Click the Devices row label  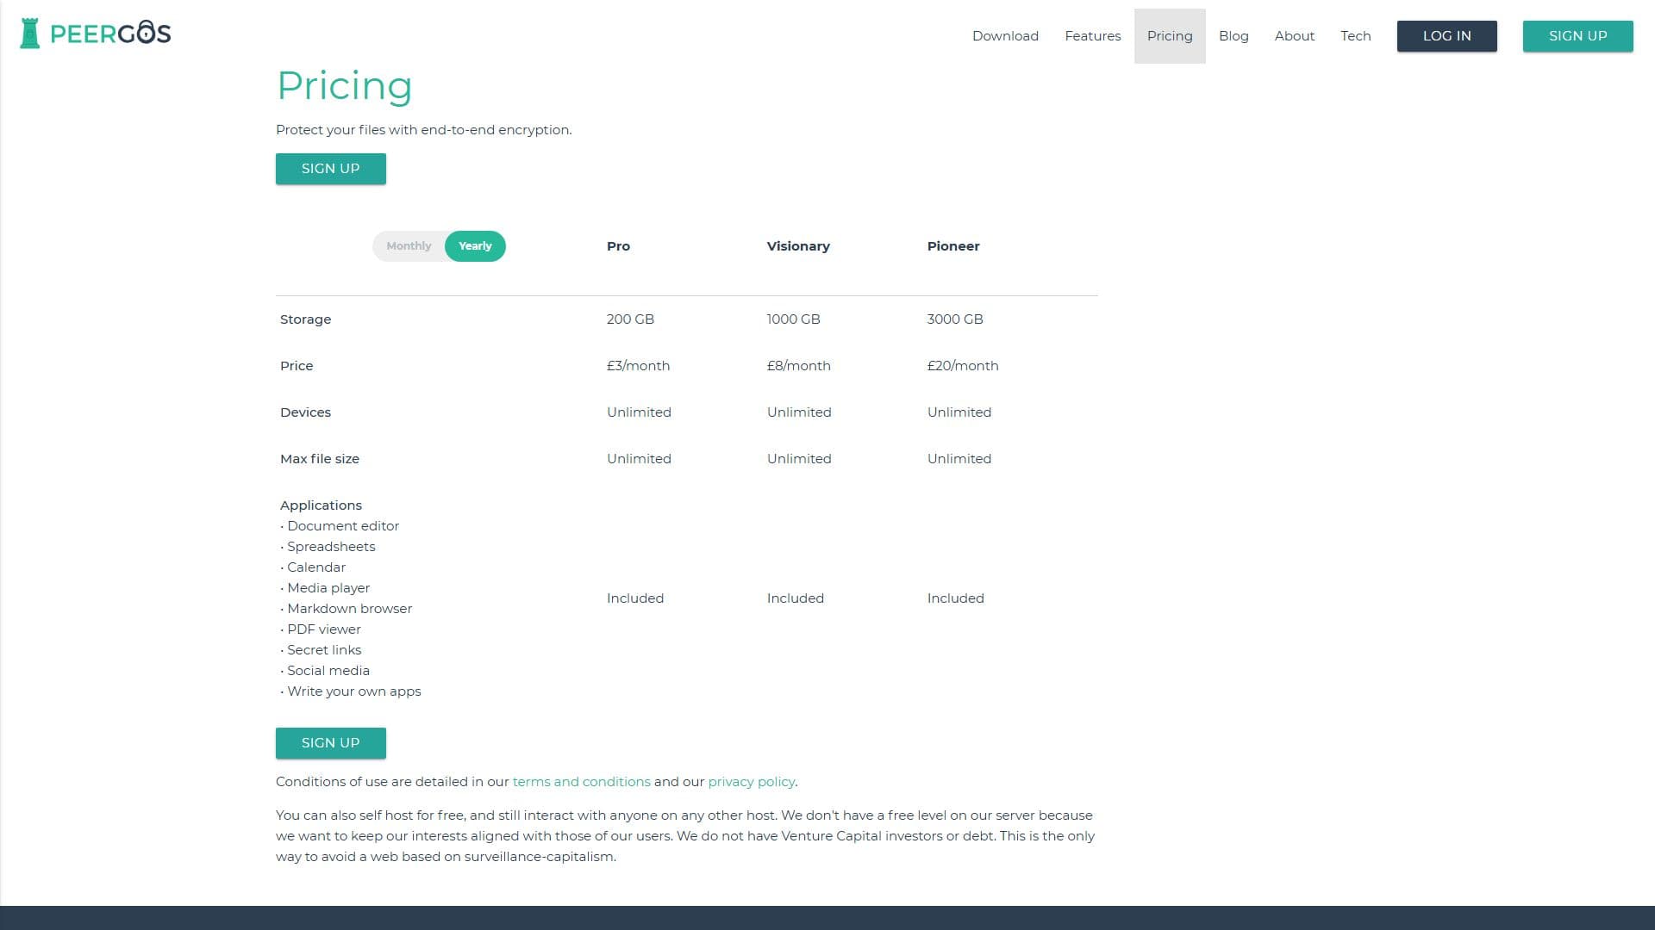pyautogui.click(x=305, y=412)
